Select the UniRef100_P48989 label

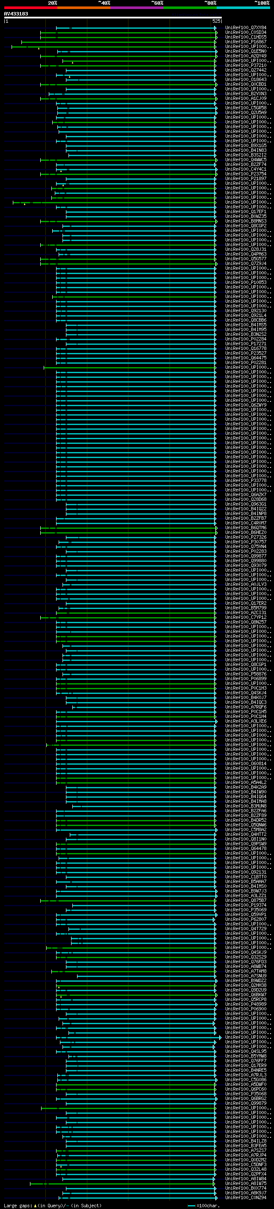click(246, 1004)
